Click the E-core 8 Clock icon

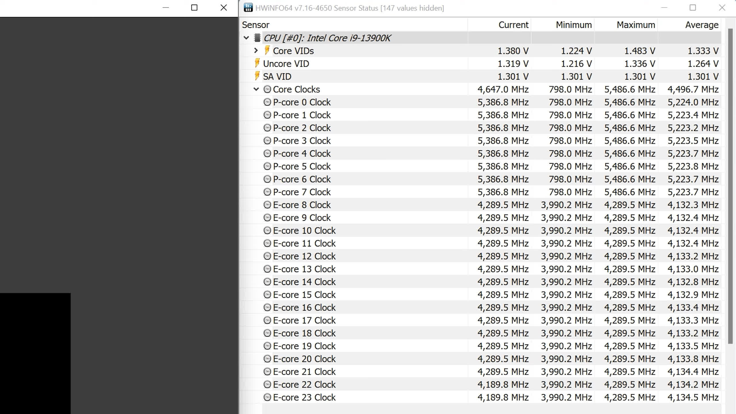[x=267, y=205]
